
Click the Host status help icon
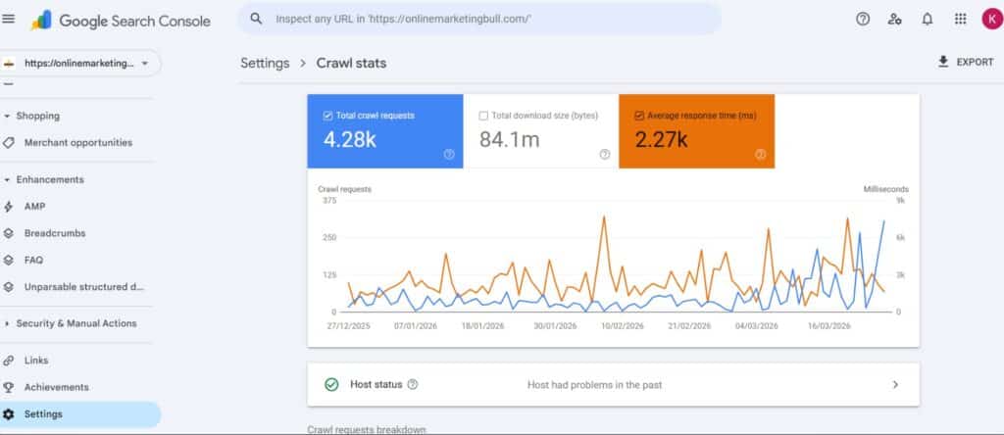pyautogui.click(x=413, y=384)
